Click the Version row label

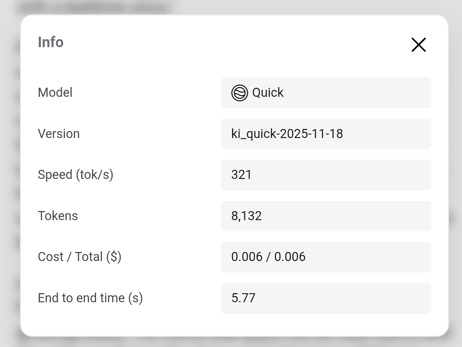click(x=59, y=134)
